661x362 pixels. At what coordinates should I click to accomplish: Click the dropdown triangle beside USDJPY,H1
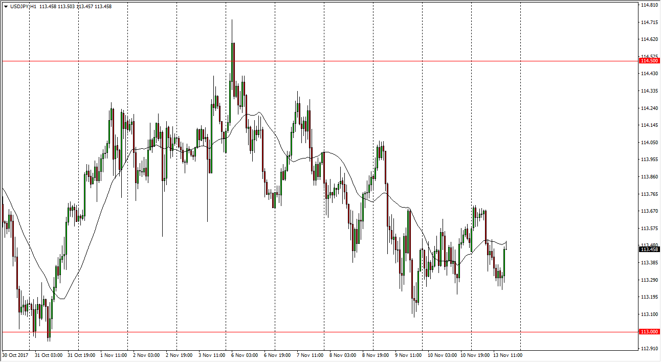click(x=6, y=7)
